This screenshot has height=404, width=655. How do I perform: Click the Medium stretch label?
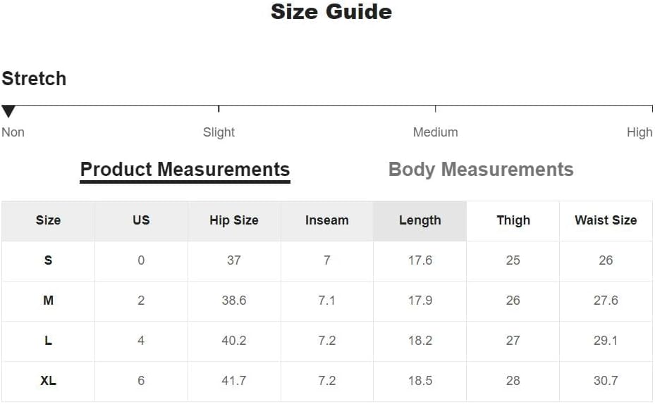(435, 132)
